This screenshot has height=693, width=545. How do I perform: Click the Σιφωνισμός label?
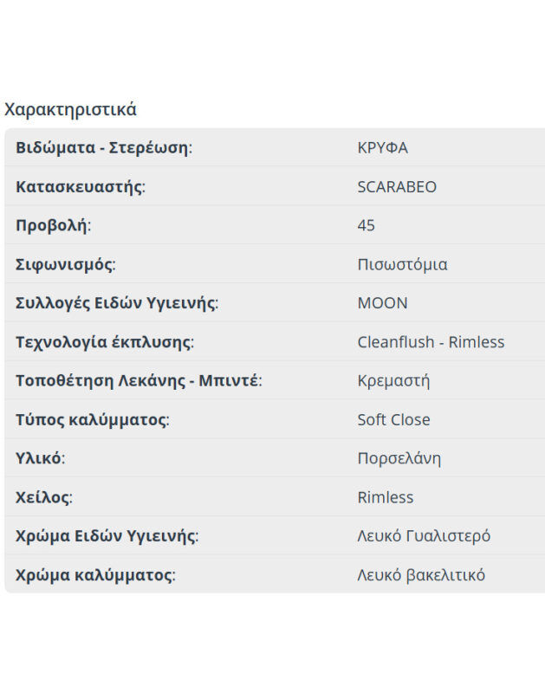[65, 264]
